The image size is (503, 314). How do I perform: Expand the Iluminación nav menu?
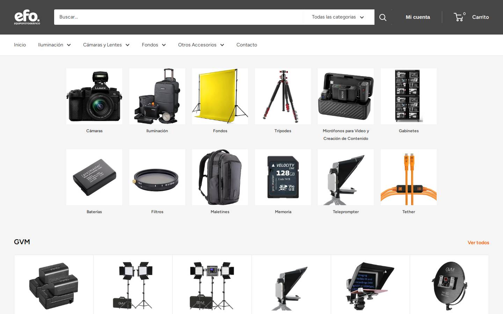54,45
